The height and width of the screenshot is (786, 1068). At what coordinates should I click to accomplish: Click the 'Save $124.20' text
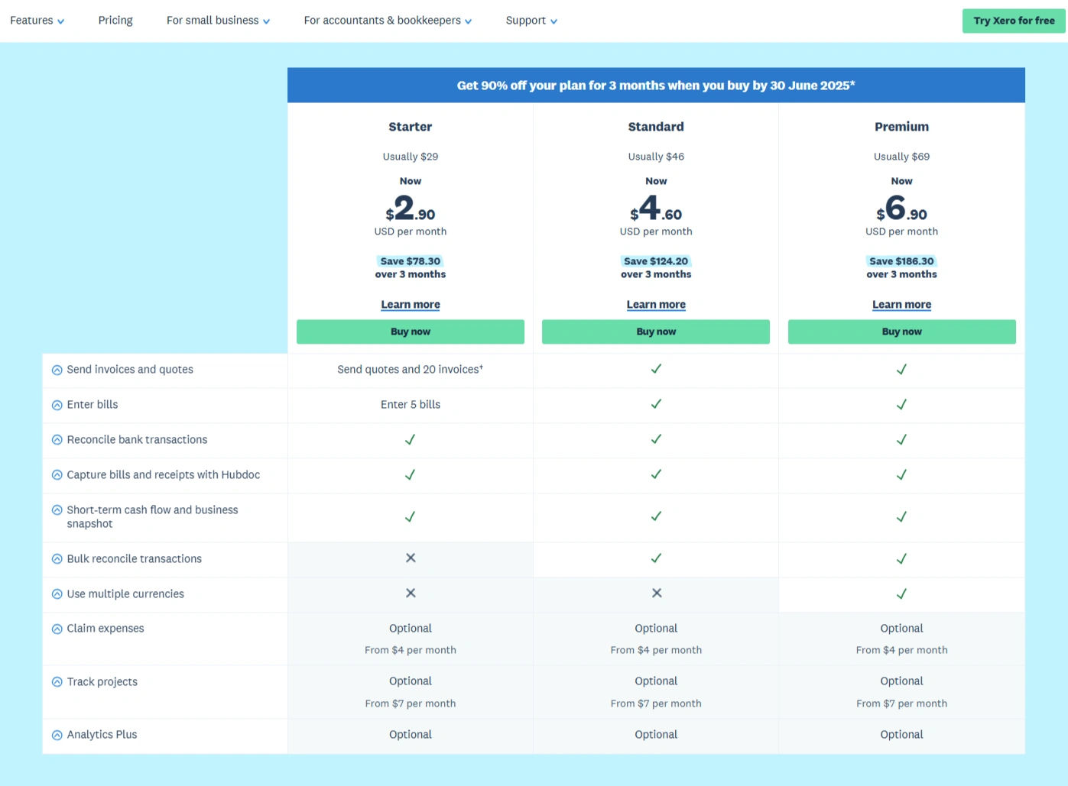(656, 261)
